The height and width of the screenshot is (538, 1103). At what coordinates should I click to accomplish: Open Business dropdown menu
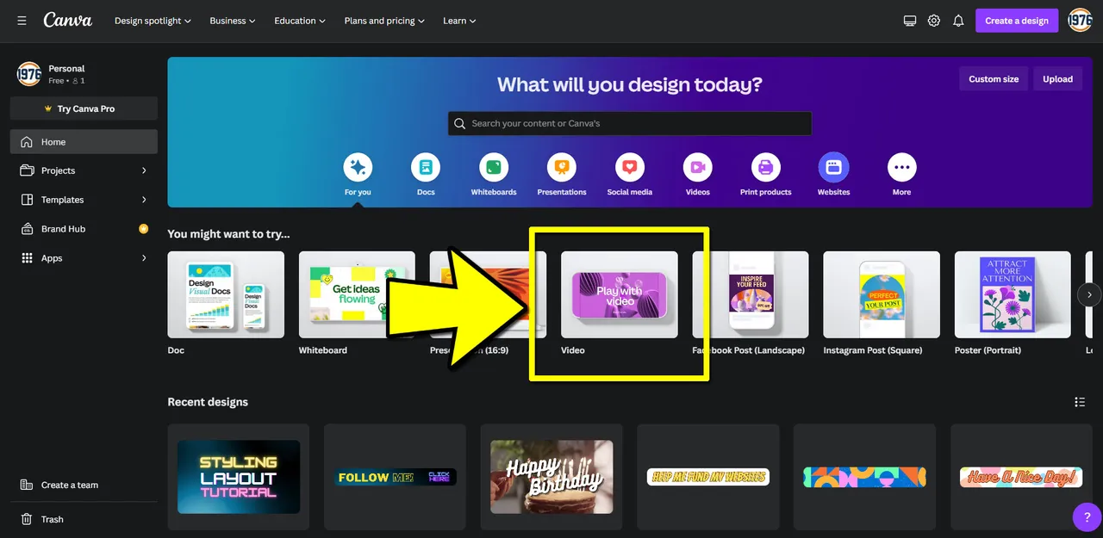point(233,21)
